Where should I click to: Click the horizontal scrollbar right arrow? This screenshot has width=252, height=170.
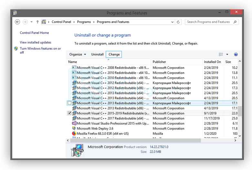click(235, 140)
